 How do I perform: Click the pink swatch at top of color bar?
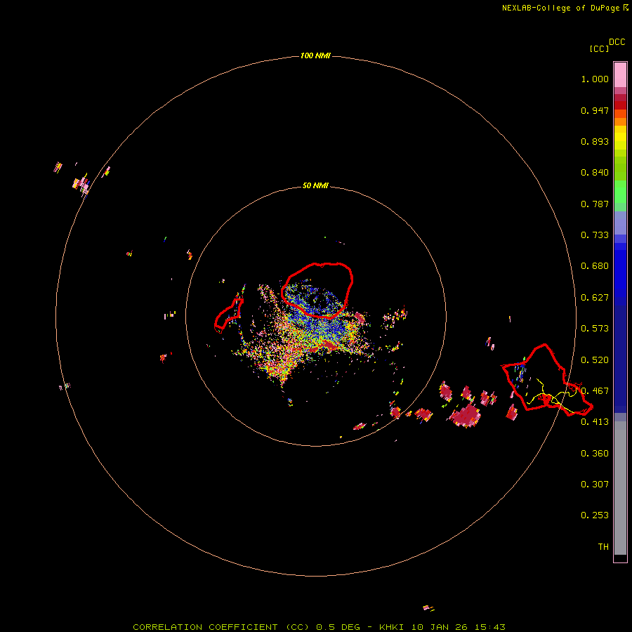pyautogui.click(x=620, y=75)
